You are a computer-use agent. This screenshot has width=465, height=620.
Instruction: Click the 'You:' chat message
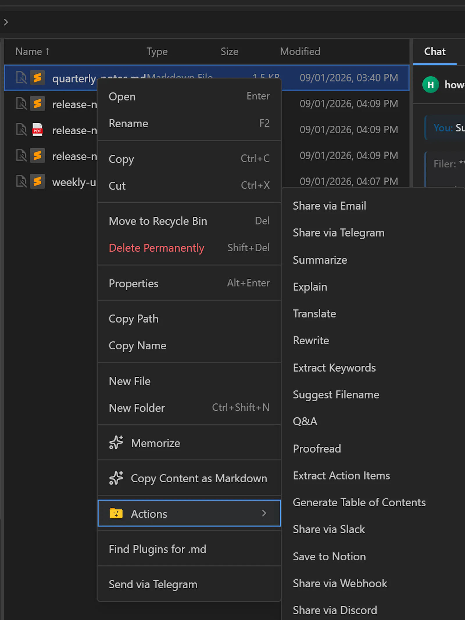click(445, 128)
